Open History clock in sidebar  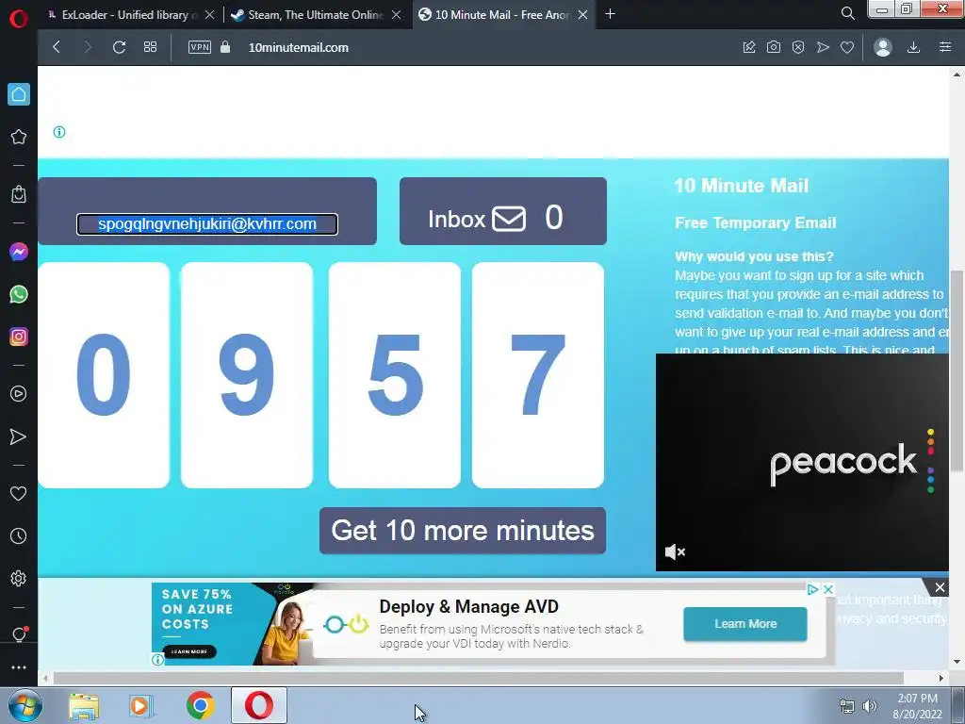click(x=19, y=536)
